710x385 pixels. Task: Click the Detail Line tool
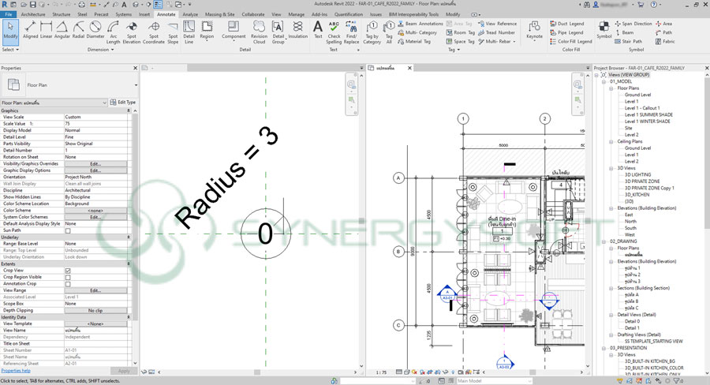click(x=189, y=32)
